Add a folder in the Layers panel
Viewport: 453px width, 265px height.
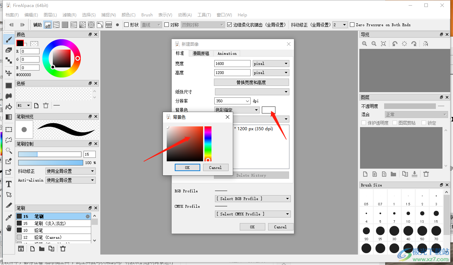pos(393,174)
